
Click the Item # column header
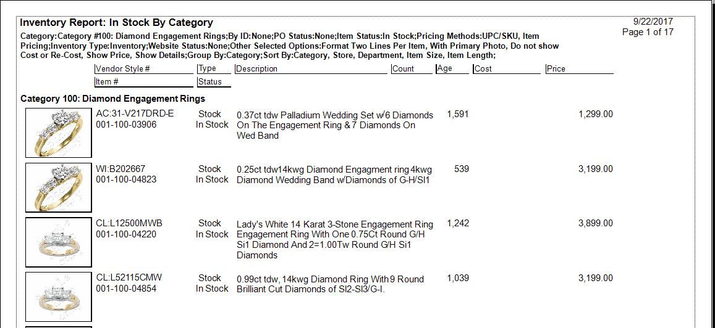108,82
